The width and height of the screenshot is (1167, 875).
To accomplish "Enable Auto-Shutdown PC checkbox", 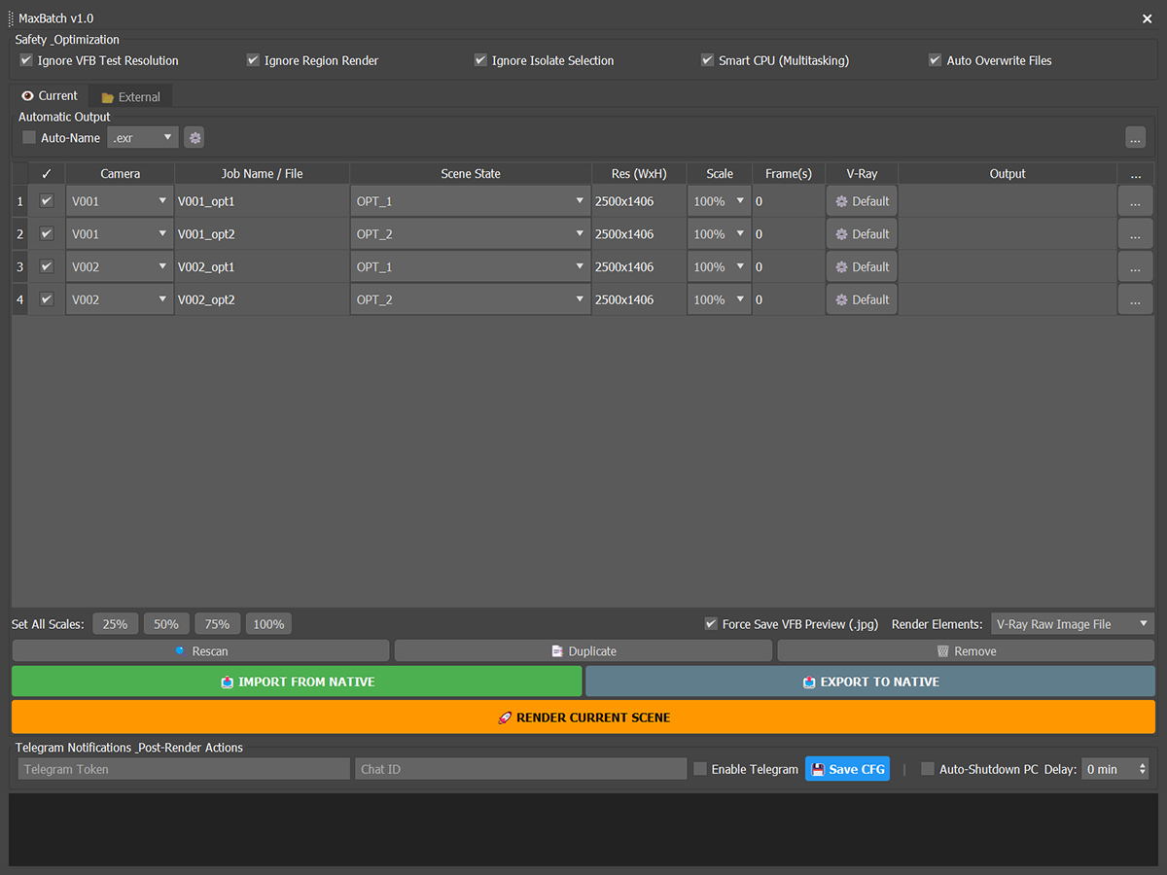I will pos(928,769).
